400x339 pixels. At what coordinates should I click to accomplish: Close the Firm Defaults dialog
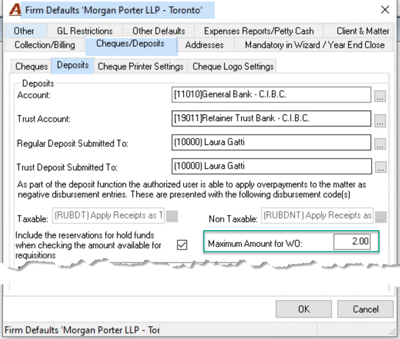pyautogui.click(x=385, y=10)
